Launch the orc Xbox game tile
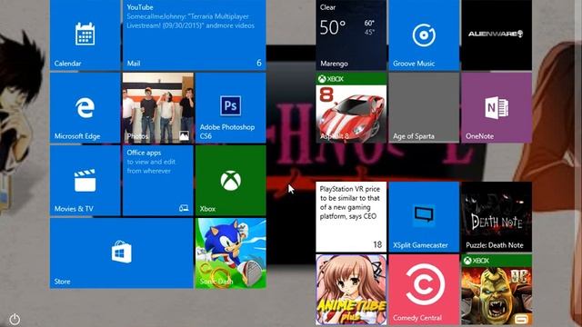Viewport: 582px width, 327px height. pyautogui.click(x=497, y=289)
